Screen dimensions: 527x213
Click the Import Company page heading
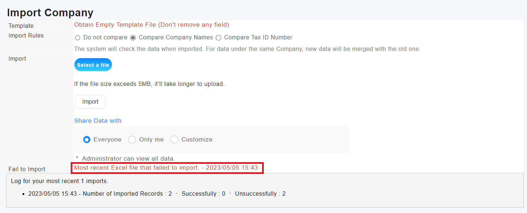[50, 13]
